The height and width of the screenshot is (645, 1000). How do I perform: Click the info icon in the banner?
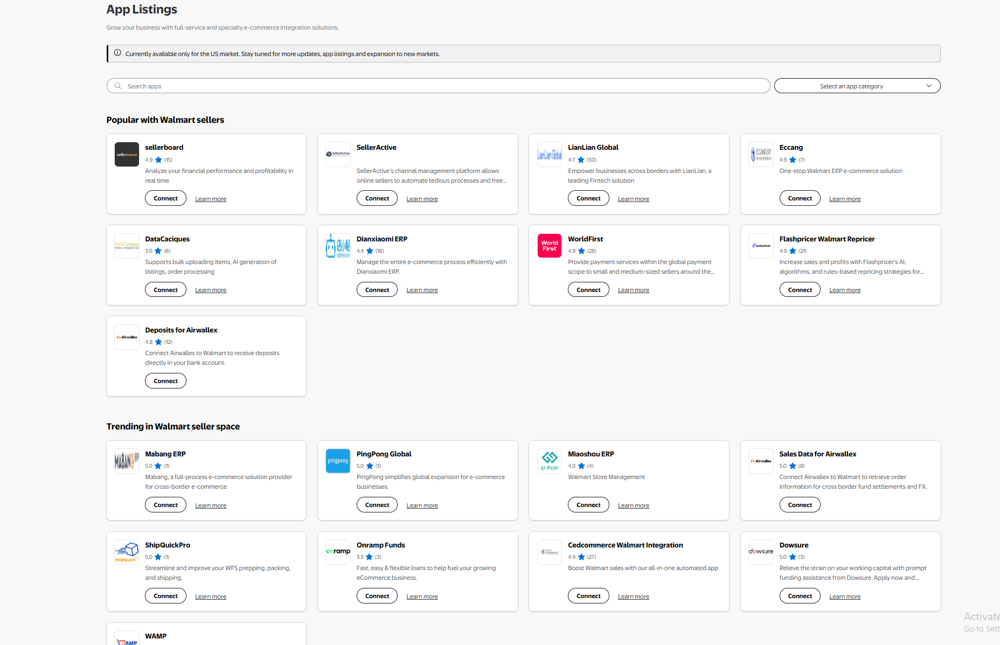click(117, 53)
